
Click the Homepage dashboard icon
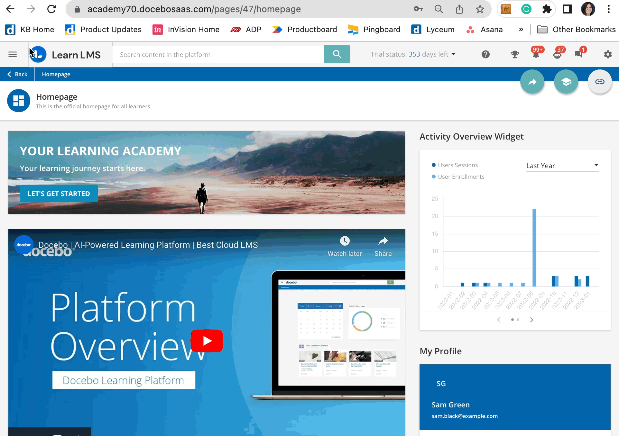tap(19, 101)
